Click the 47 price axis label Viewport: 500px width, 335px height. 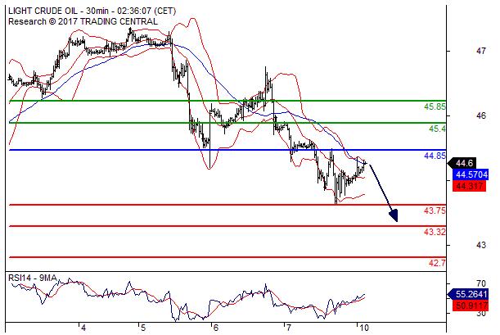click(x=481, y=51)
